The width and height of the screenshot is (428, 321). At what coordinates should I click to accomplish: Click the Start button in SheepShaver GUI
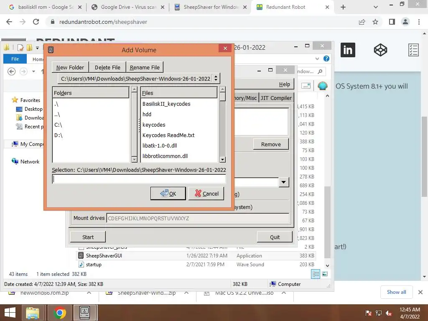pyautogui.click(x=88, y=237)
